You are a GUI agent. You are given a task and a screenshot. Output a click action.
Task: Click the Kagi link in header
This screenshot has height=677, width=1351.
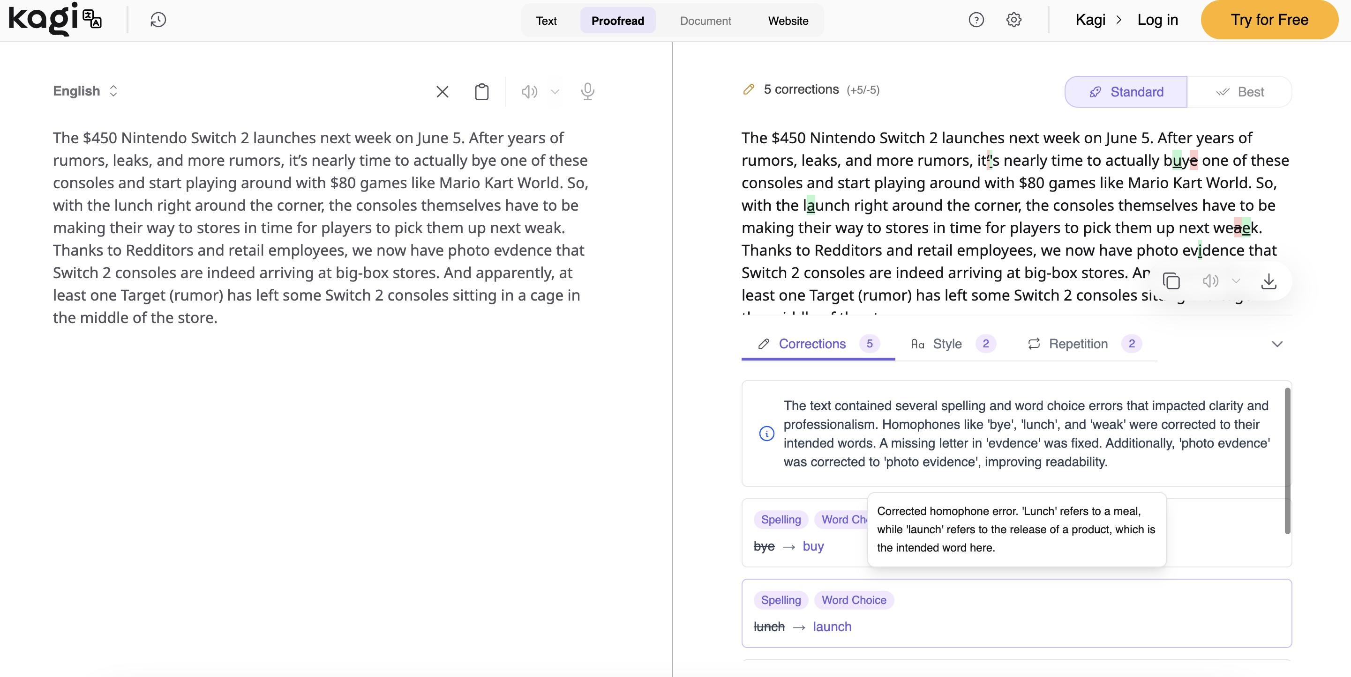[1090, 20]
